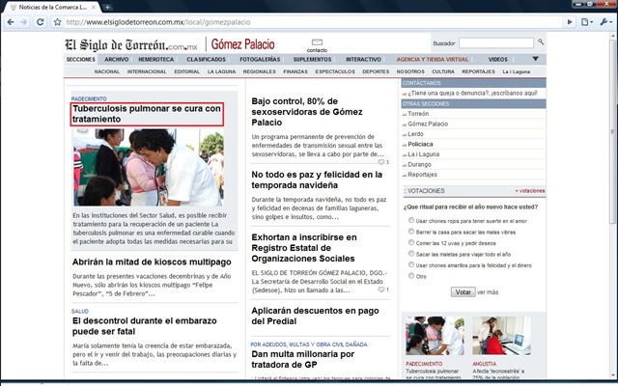
Task: Reload the page with the refresh icon
Action: point(40,22)
